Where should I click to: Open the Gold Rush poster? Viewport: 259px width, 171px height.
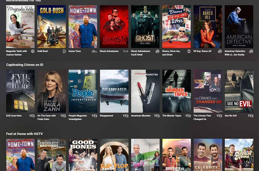point(52,26)
